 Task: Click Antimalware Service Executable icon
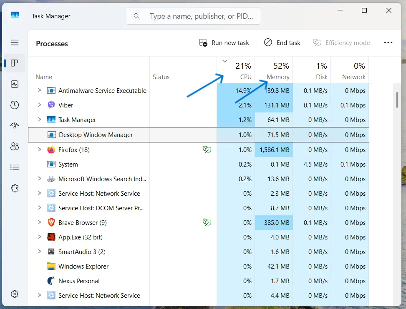click(x=51, y=90)
